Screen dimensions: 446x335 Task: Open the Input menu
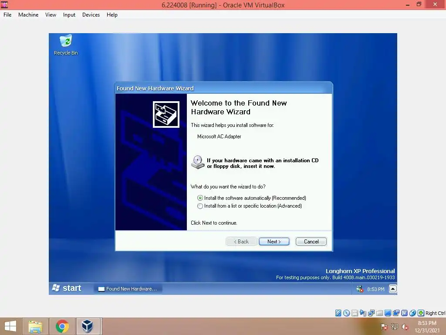coord(69,15)
